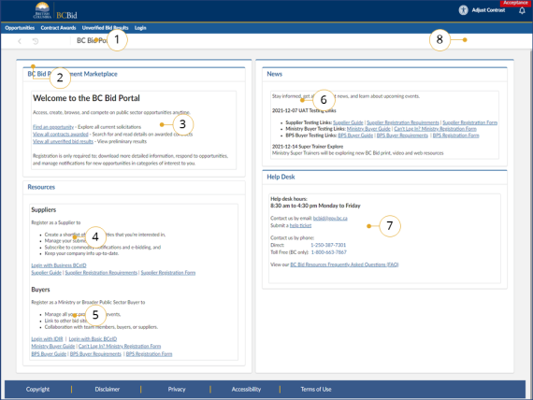This screenshot has height=400, width=533.
Task: Open BPS Buyer Guide in Resources
Action: pyautogui.click(x=49, y=354)
